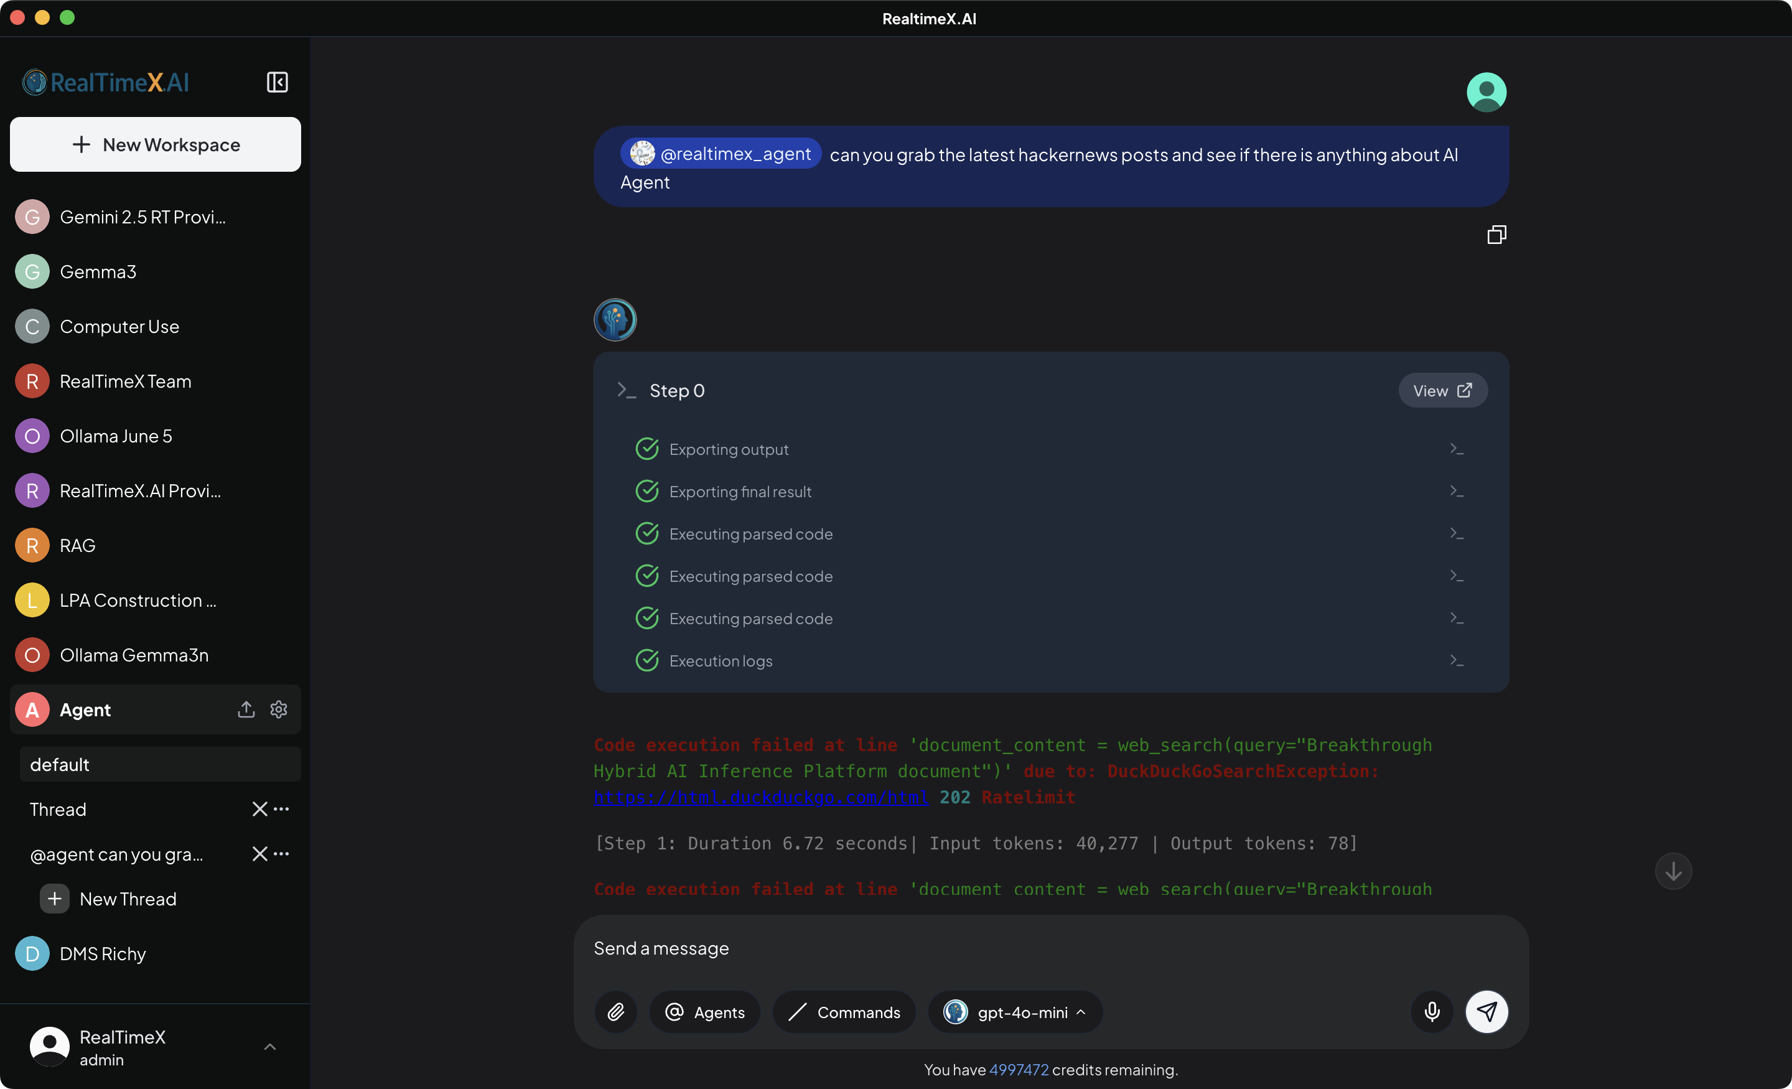Send the message with the paper plane icon
The width and height of the screenshot is (1792, 1089).
1487,1012
